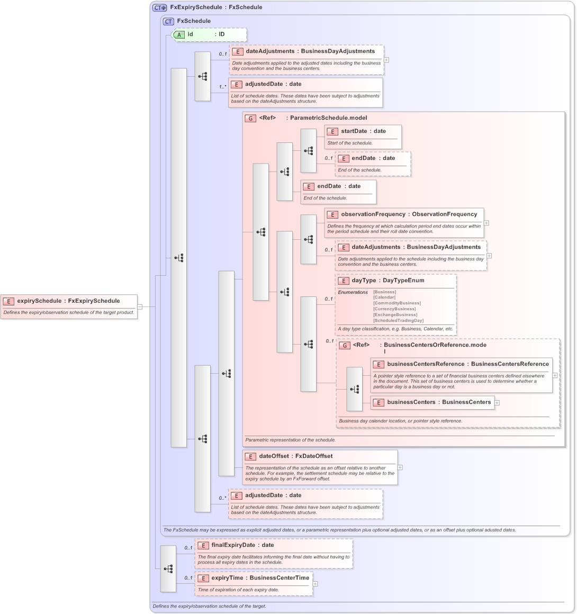Select the [Calendar] enumeration value
The height and width of the screenshot is (614, 577).
pos(384,297)
